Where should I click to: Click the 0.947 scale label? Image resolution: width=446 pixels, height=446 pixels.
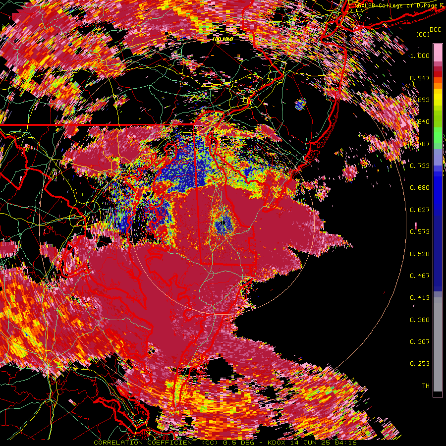420,78
